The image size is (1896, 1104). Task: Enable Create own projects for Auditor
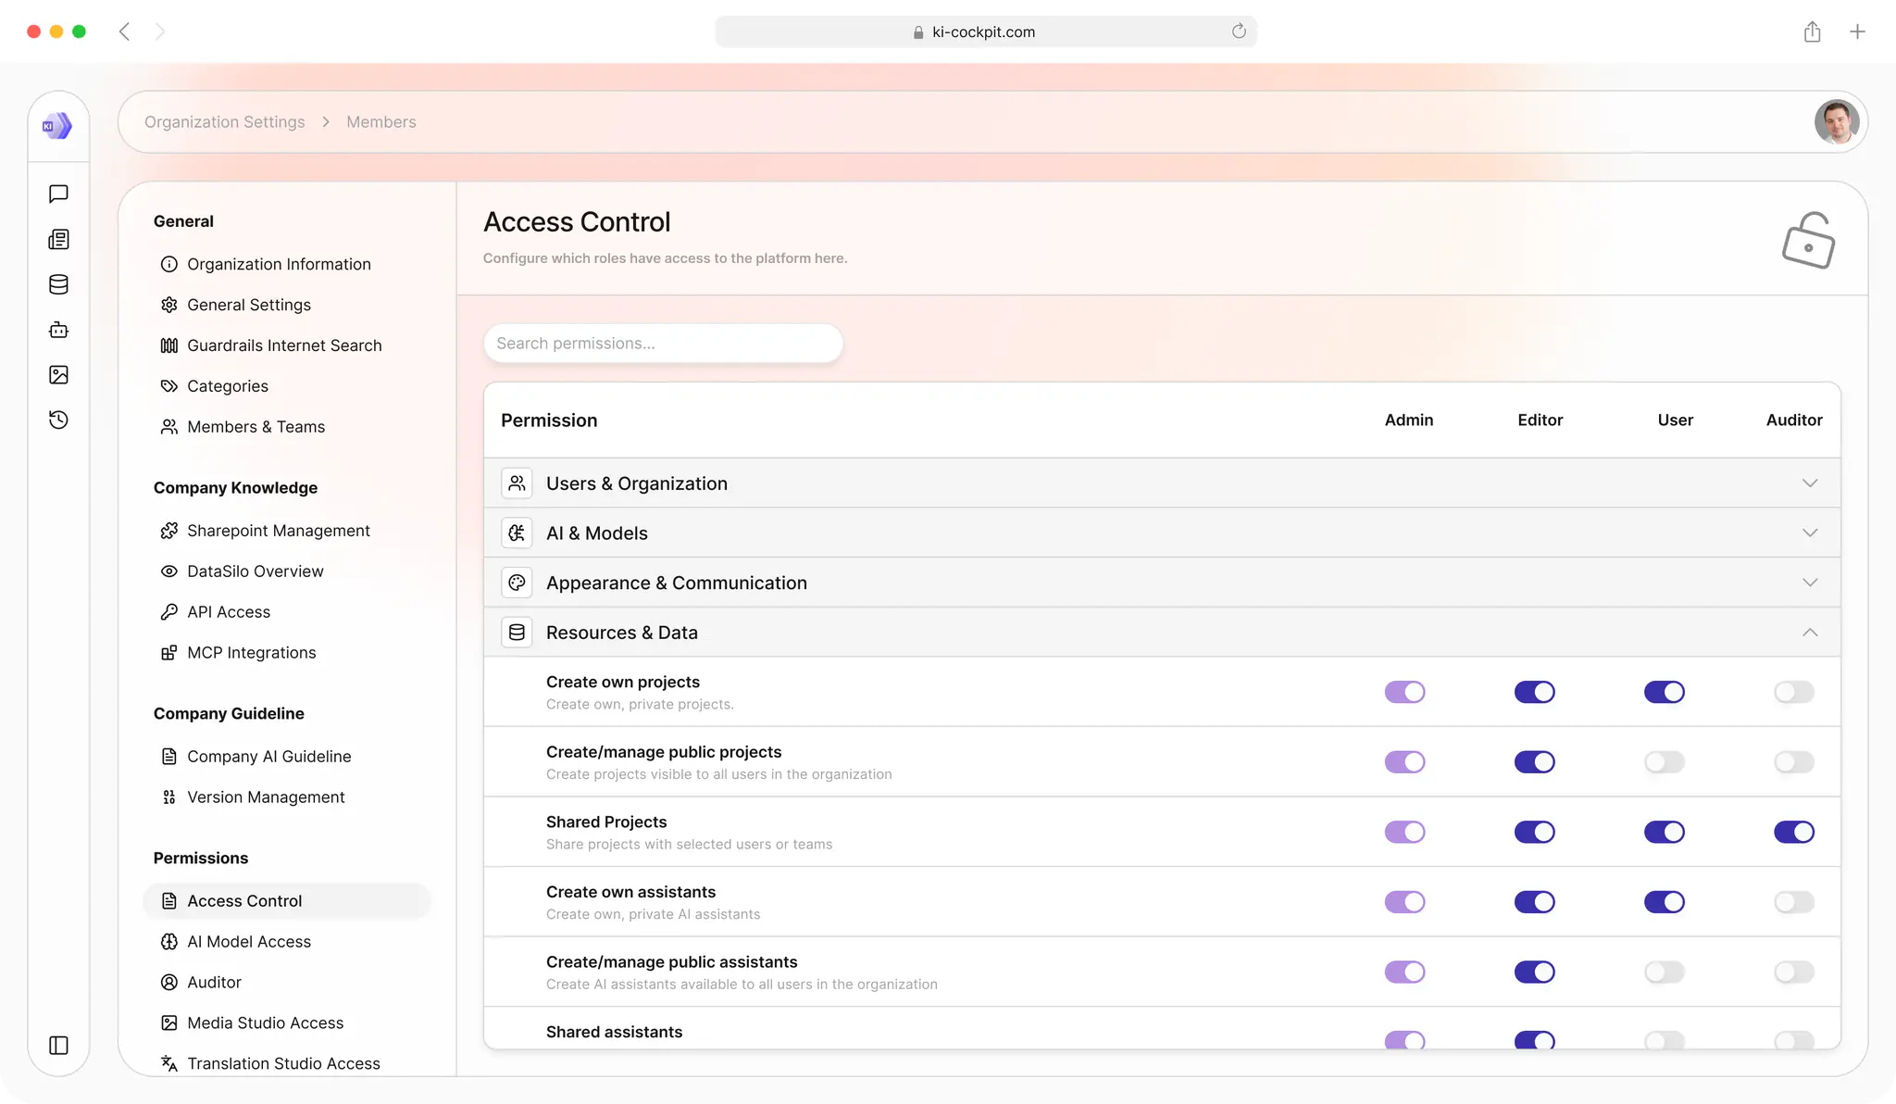tap(1793, 692)
